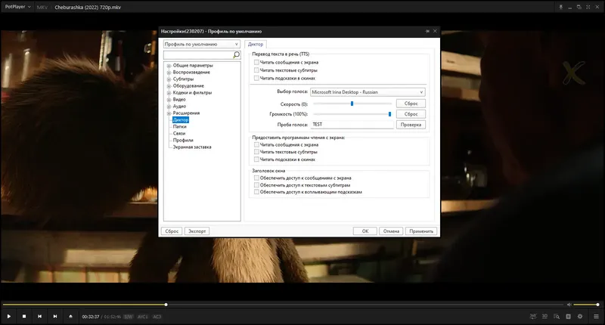Select "Папки" in the settings tree
This screenshot has height=325, width=605.
click(x=179, y=126)
